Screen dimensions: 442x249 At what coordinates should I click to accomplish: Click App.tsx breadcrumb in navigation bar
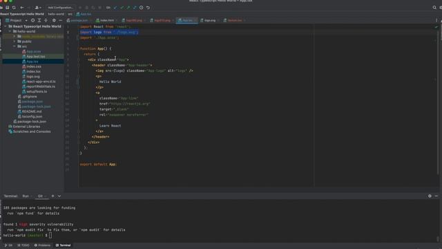click(x=84, y=14)
